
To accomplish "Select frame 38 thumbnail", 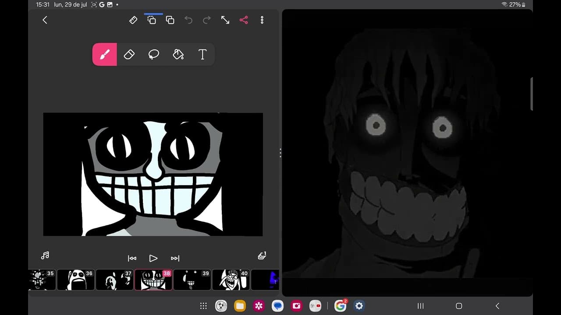I will pyautogui.click(x=153, y=280).
